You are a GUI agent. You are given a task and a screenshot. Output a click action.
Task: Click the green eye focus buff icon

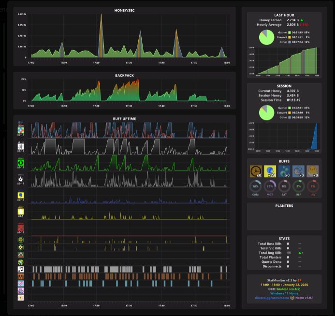(x=21, y=163)
